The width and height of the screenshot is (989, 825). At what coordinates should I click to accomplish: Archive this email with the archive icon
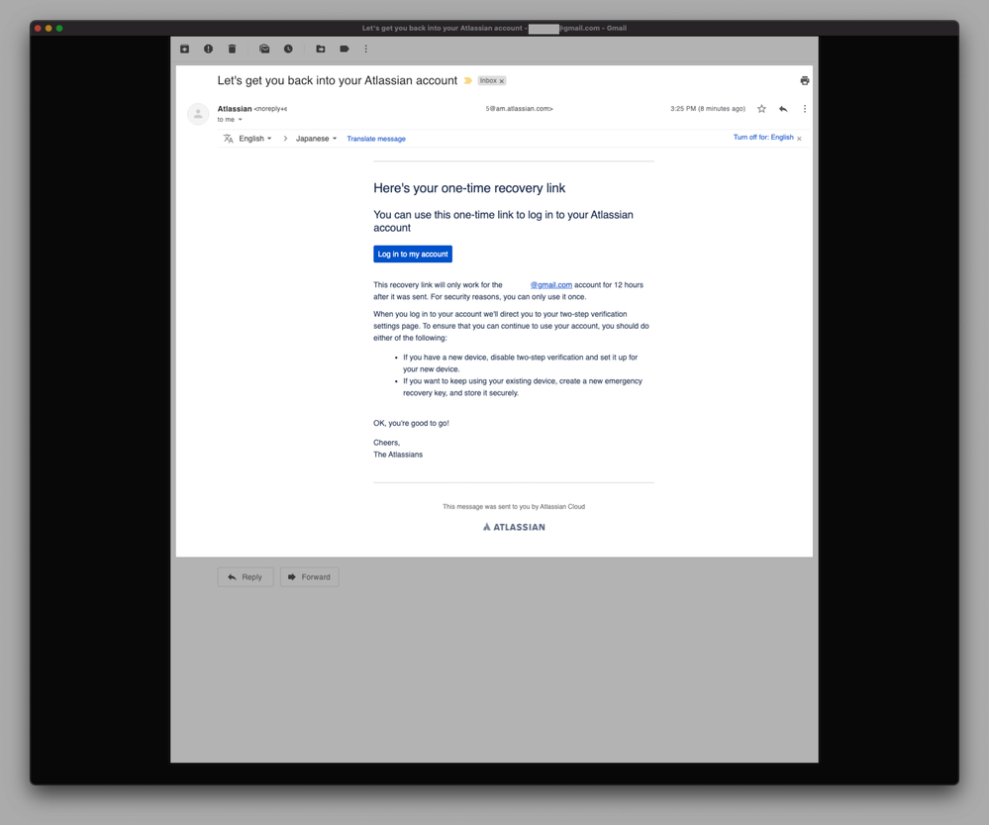pyautogui.click(x=185, y=49)
